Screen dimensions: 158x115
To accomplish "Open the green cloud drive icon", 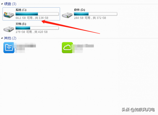I will tap(67, 47).
